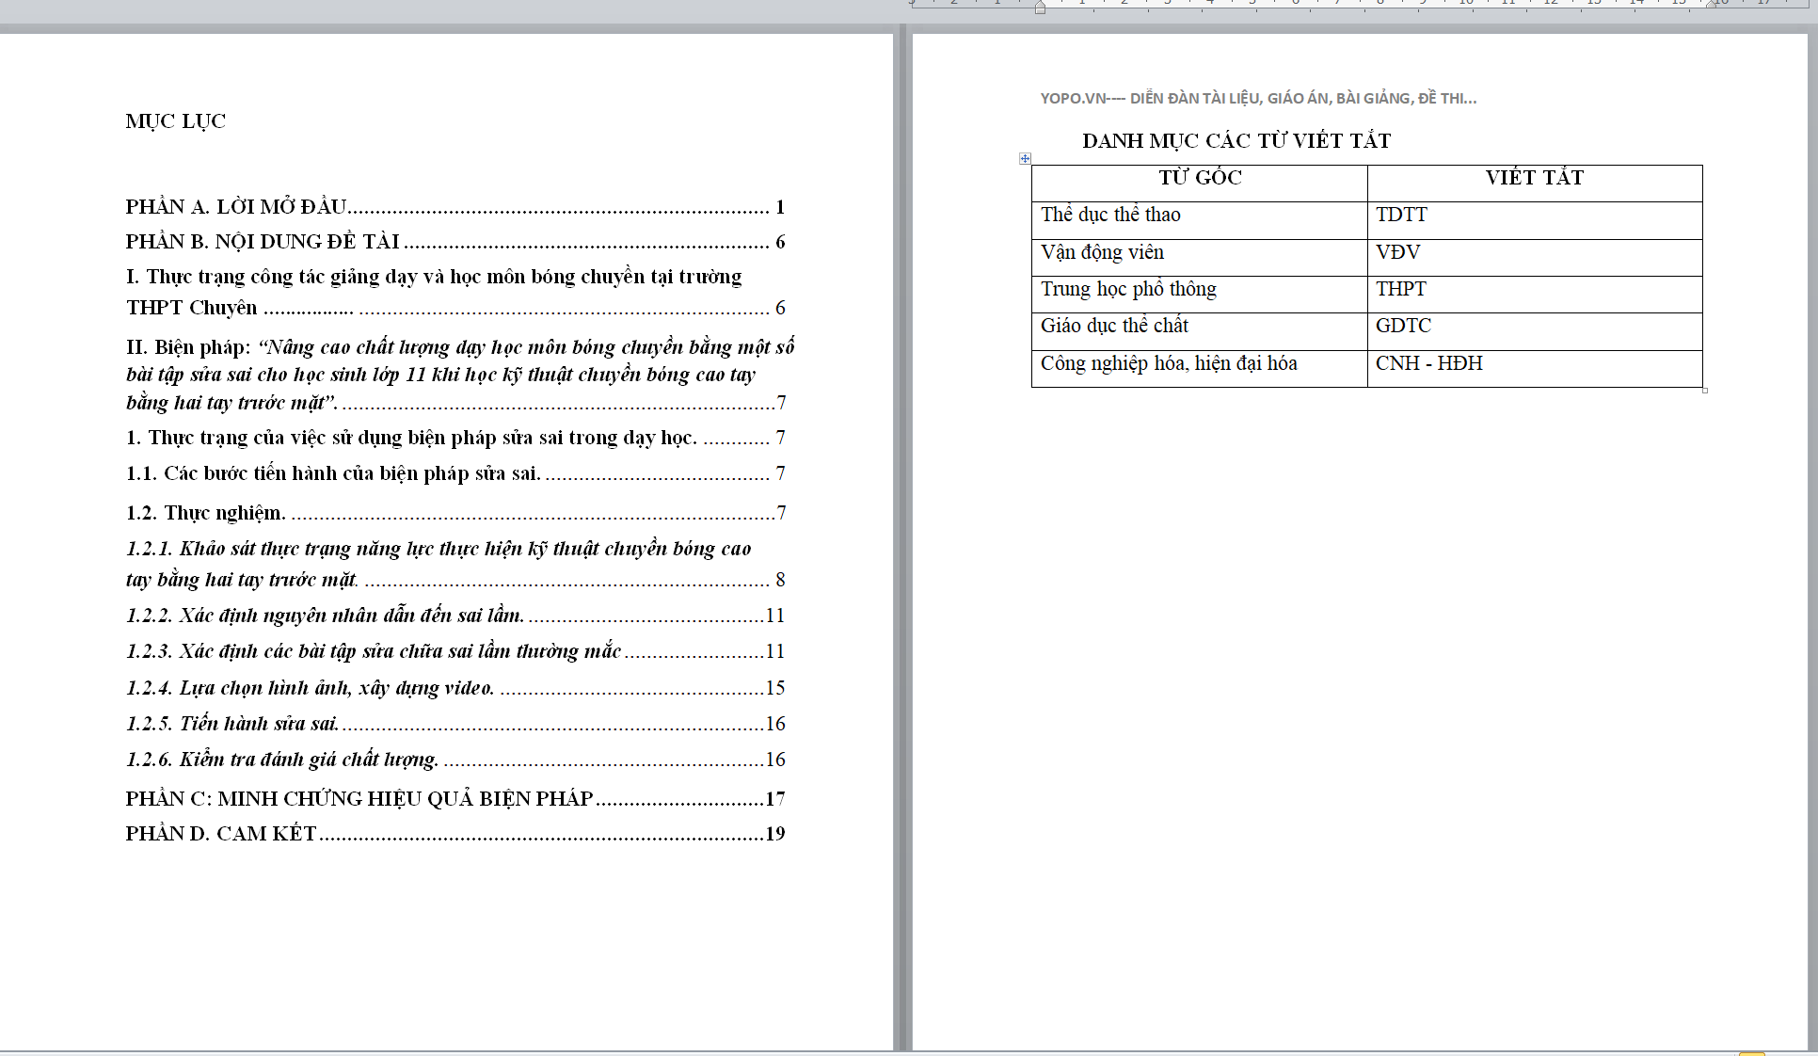Click the GDTC abbreviation cell

coord(1535,331)
